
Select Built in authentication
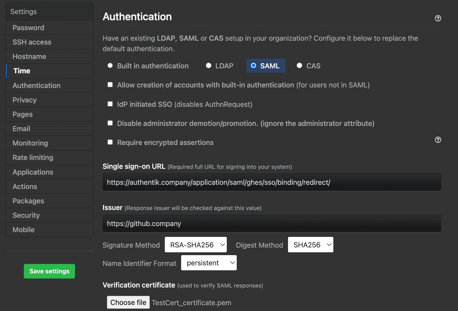pos(110,66)
